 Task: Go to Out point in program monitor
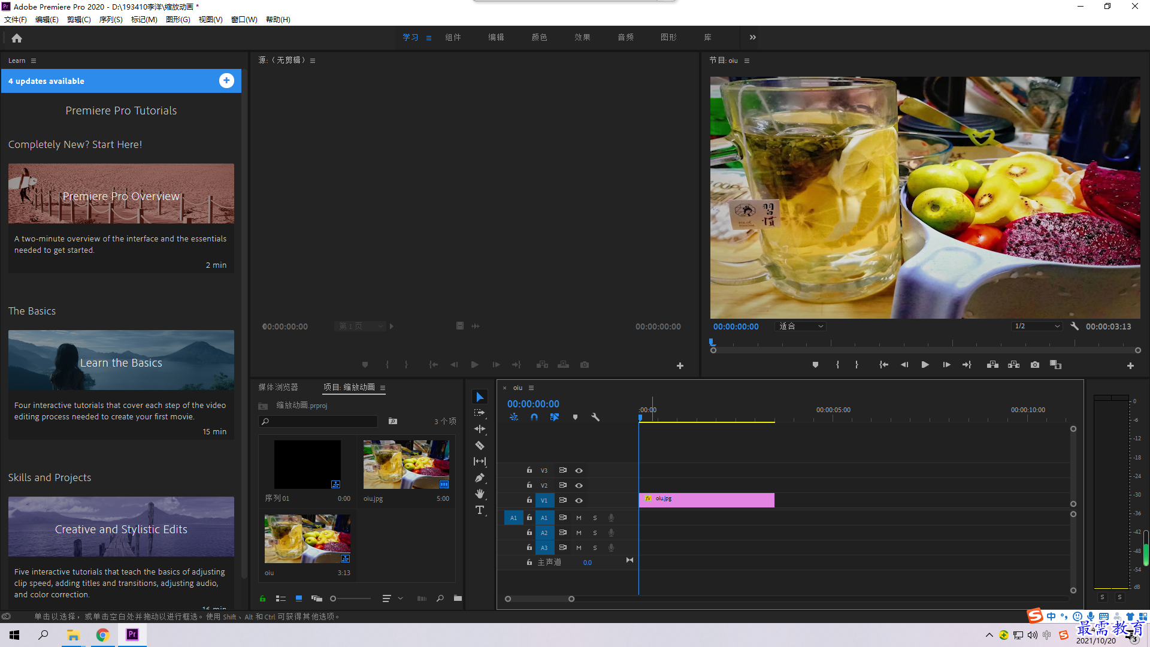(x=967, y=365)
